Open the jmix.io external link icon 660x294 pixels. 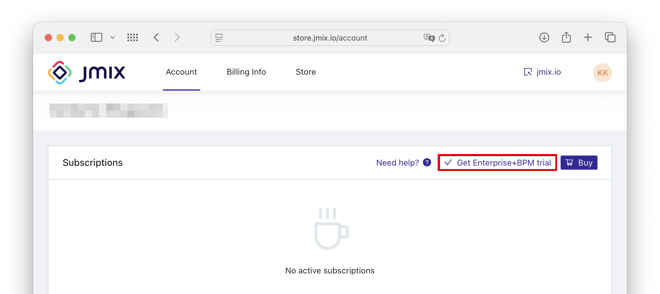528,72
